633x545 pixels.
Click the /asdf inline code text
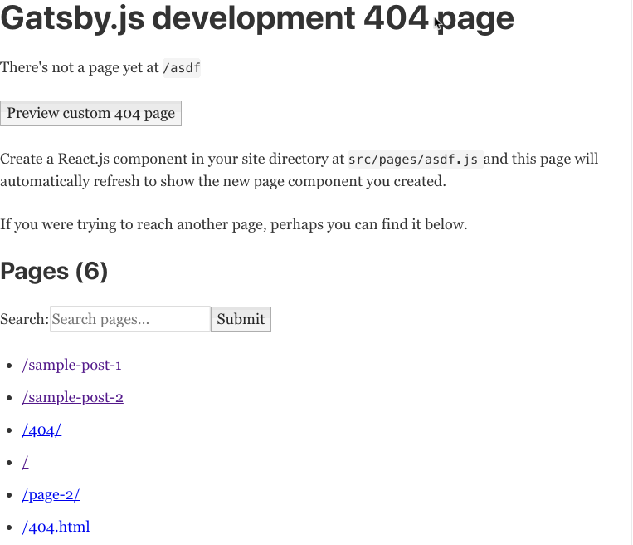pos(182,68)
